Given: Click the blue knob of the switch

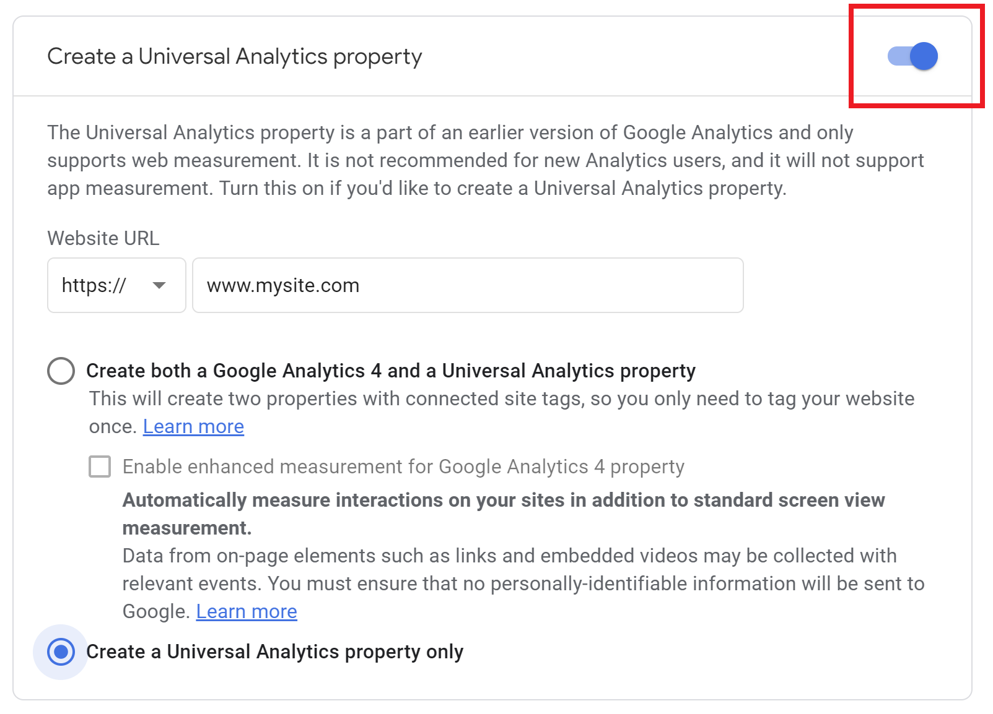Looking at the screenshot, I should pyautogui.click(x=924, y=56).
